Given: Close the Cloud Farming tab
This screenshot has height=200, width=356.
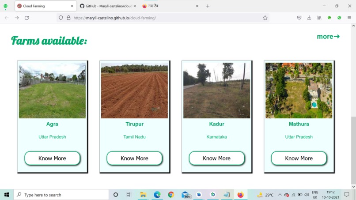Looking at the screenshot, I should [72, 6].
